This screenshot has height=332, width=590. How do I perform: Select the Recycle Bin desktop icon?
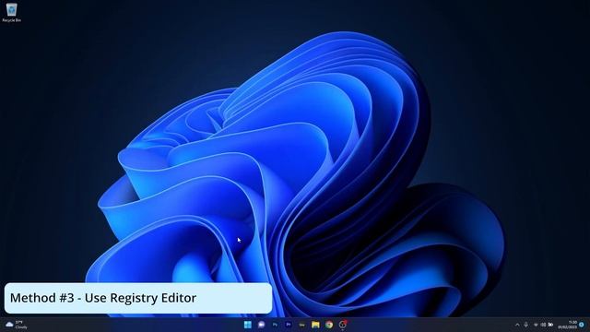pyautogui.click(x=11, y=12)
